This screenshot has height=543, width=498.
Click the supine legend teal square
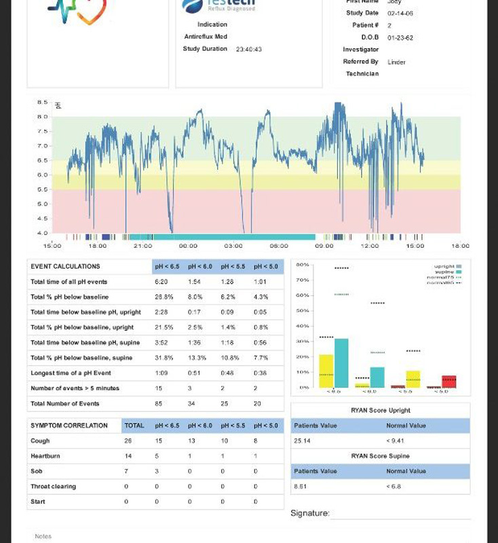coord(459,272)
